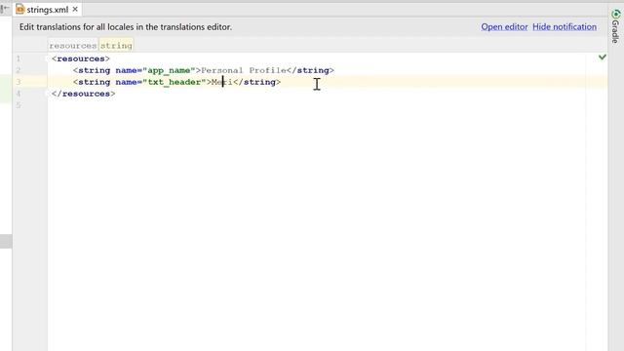Viewport: 624px width, 351px height.
Task: Click the attribute value txt_header
Action: pyautogui.click(x=175, y=82)
